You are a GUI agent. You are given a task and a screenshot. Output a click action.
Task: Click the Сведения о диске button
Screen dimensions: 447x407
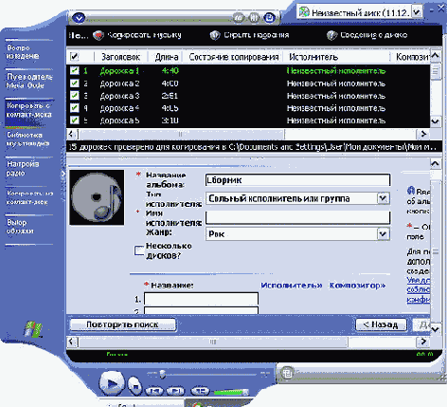coord(367,35)
